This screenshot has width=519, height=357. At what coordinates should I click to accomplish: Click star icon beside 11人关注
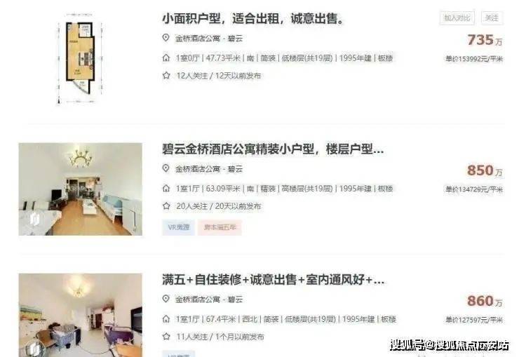[166, 337]
